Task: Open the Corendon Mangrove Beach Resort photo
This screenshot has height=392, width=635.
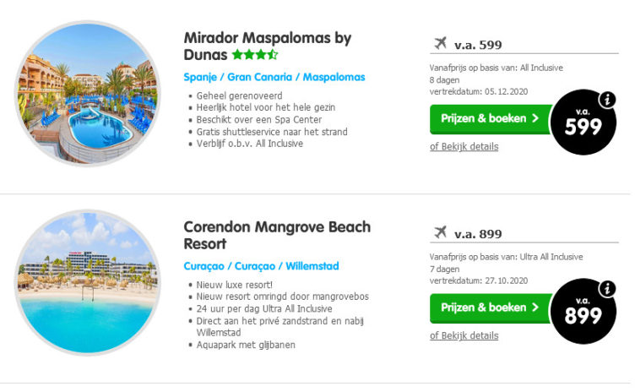Action: coord(88,282)
